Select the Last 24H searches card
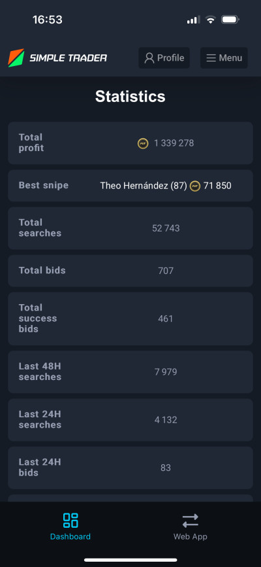Screen dimensions: 261x567 tap(130, 420)
